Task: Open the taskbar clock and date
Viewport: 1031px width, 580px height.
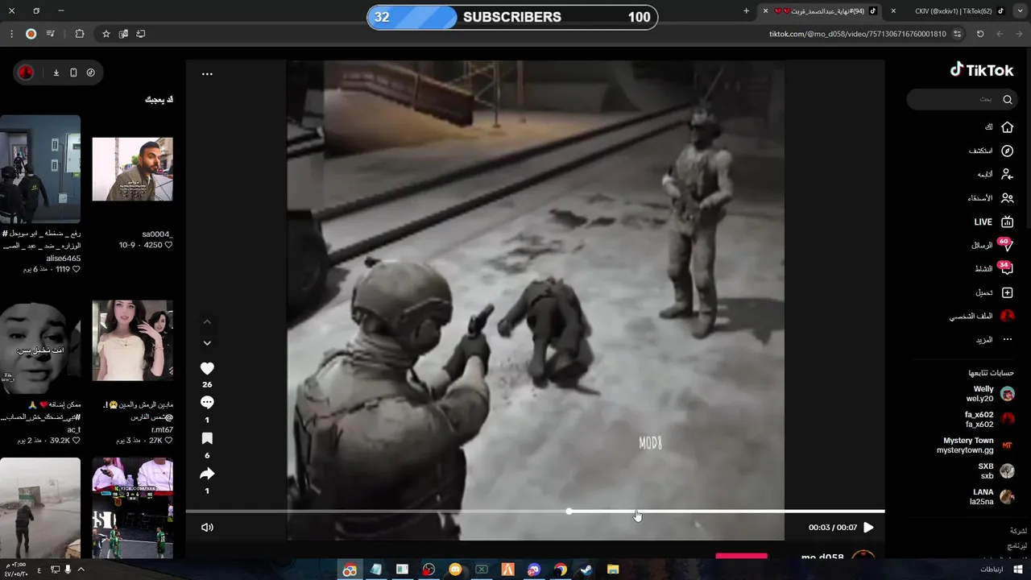Action: coord(14,570)
